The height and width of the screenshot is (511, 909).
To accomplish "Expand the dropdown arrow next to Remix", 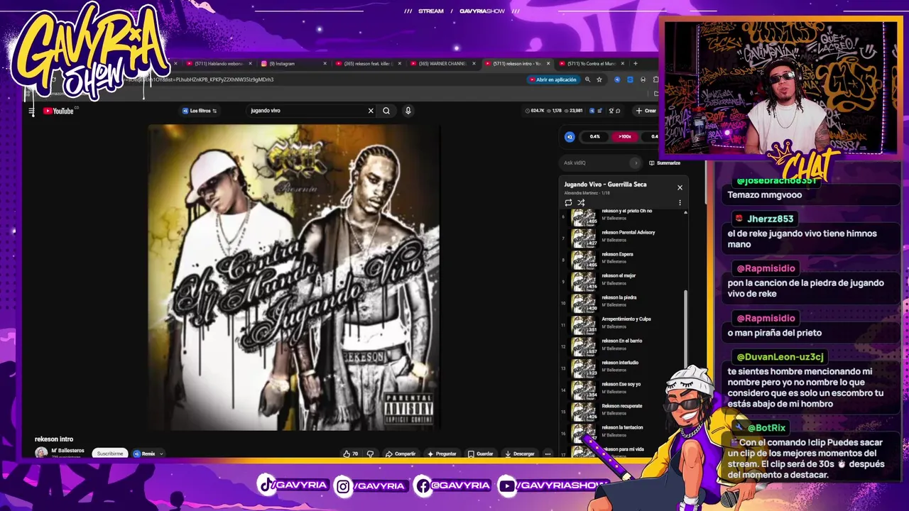I will (x=161, y=454).
